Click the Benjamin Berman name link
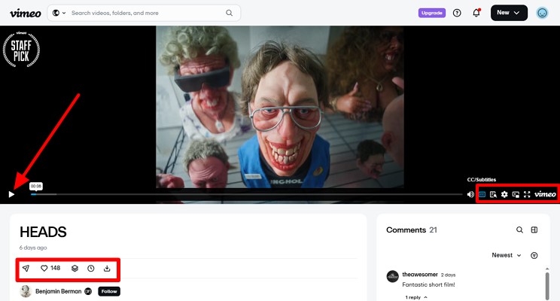Screen dimensions: 560x301 coord(58,291)
